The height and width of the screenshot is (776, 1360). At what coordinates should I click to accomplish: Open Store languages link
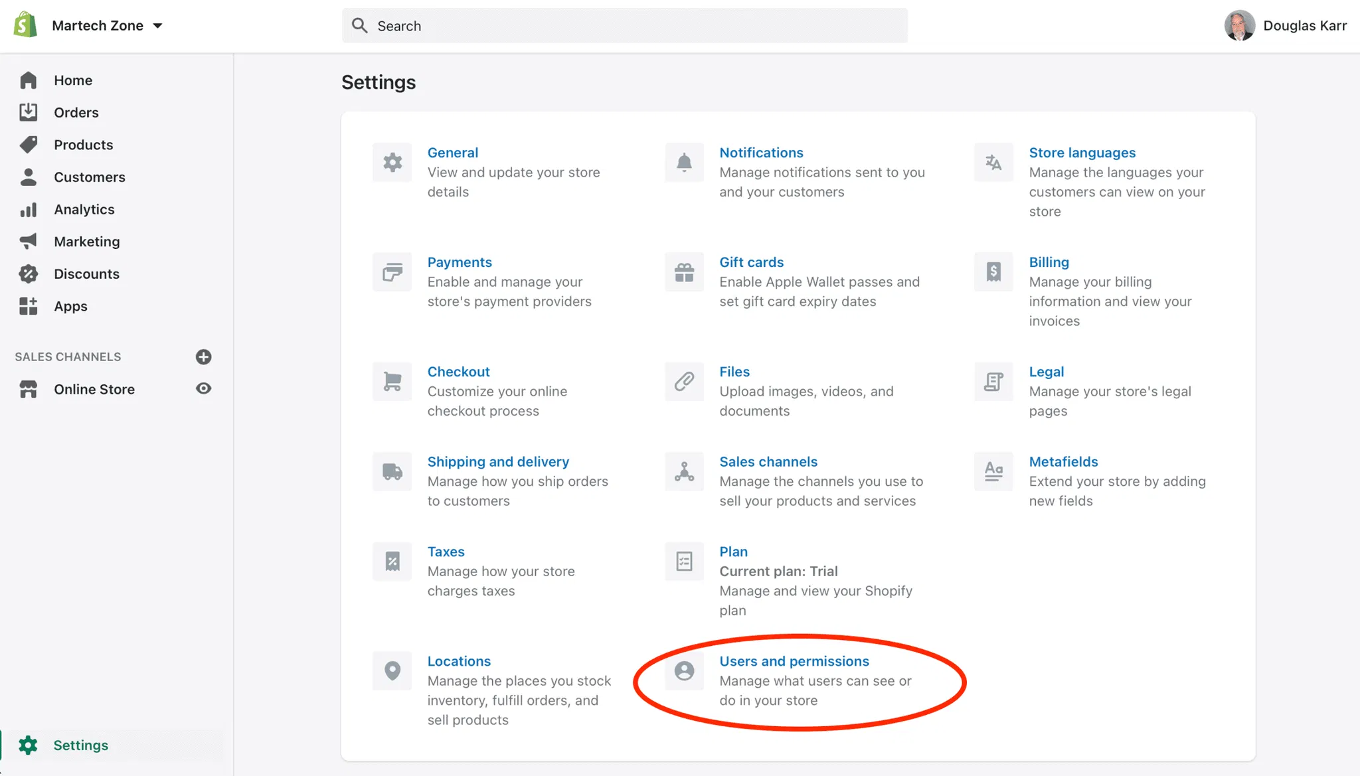pos(1082,153)
